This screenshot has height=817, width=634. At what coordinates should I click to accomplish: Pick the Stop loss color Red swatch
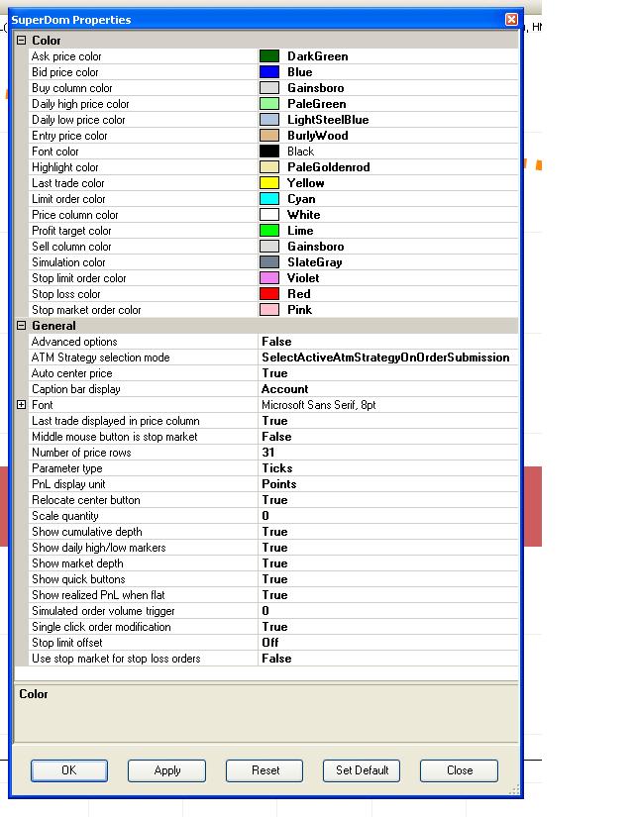pyautogui.click(x=269, y=294)
